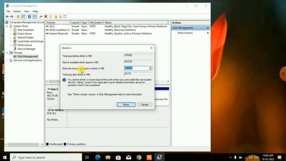The height and width of the screenshot is (161, 286).
Task: Select Event Viewer in the console tree
Action: pos(25,34)
